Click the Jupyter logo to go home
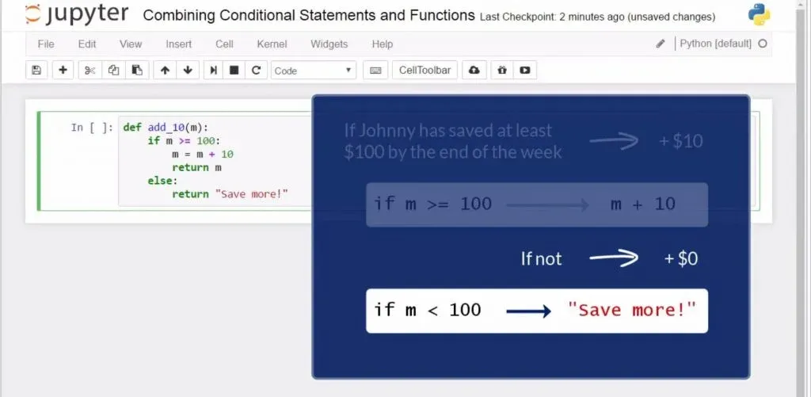The image size is (811, 397). 78,16
